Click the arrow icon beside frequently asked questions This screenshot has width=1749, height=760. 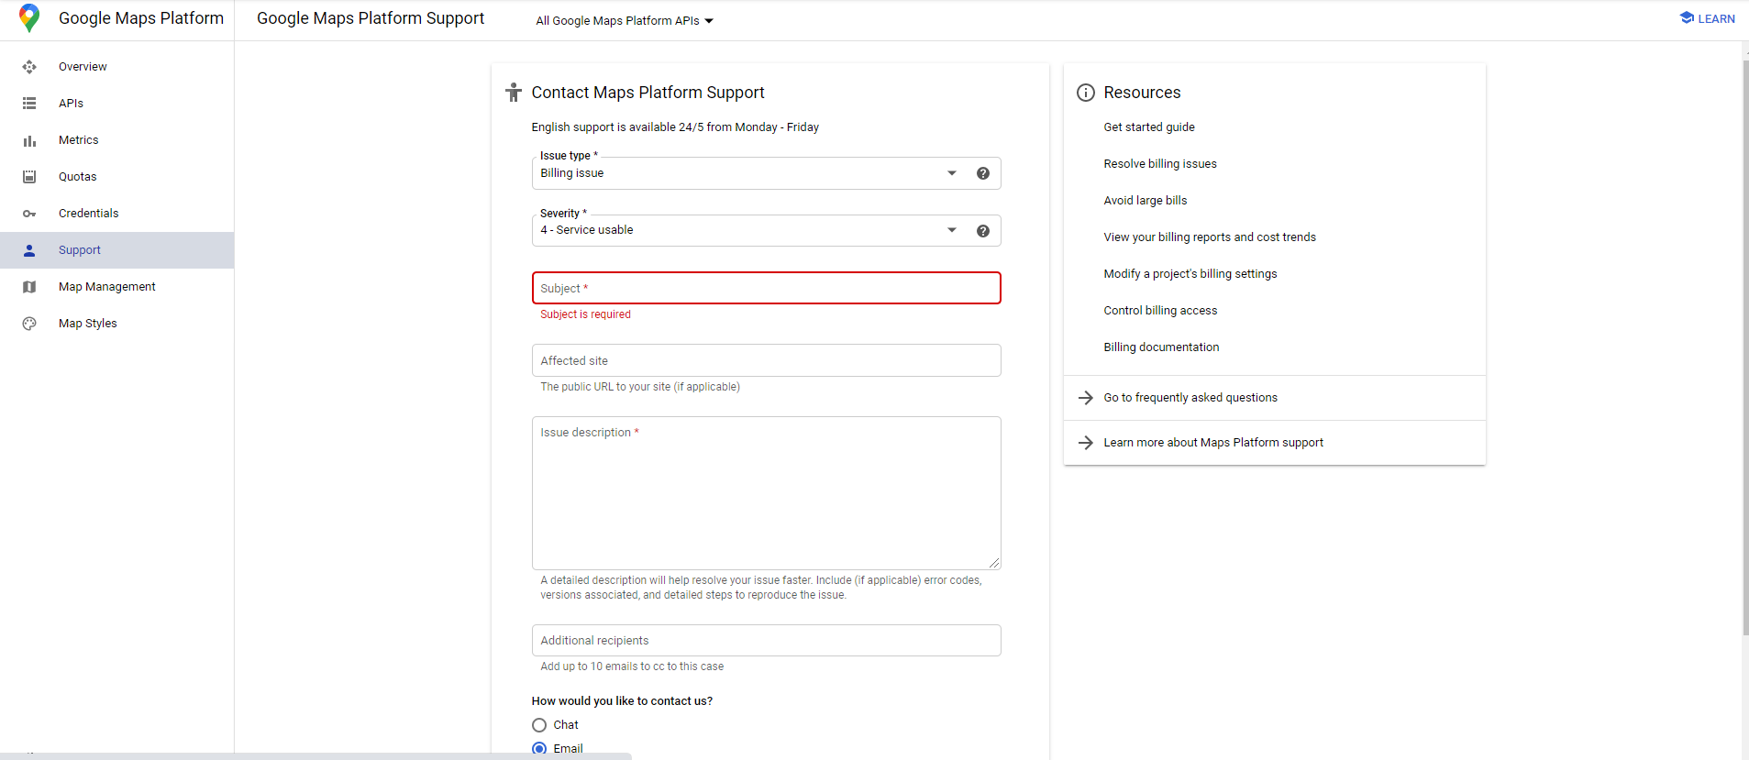click(x=1086, y=398)
